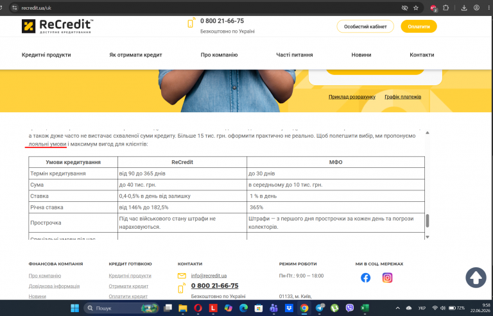Open Кредитні продукти menu
Image resolution: width=493 pixels, height=316 pixels.
[x=46, y=55]
